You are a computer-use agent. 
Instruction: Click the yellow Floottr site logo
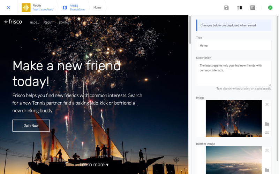click(x=26, y=8)
